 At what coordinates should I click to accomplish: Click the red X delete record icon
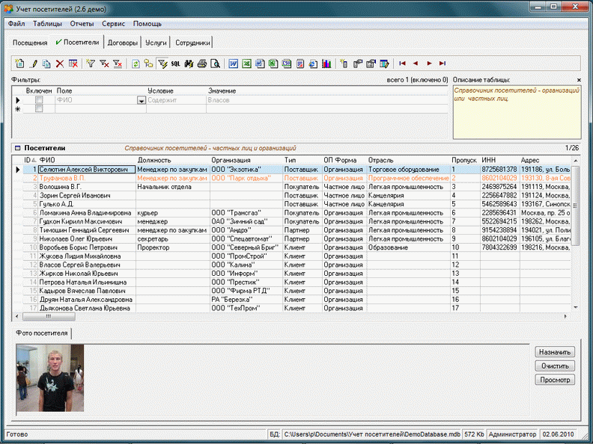coord(60,64)
